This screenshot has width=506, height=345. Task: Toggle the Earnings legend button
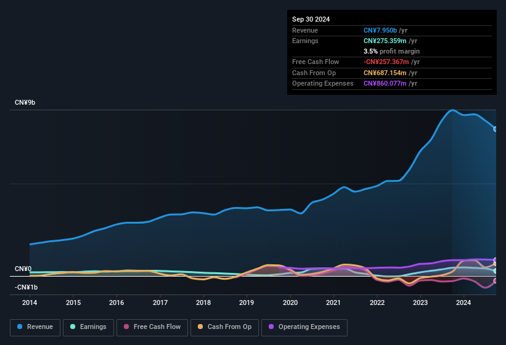click(x=88, y=328)
